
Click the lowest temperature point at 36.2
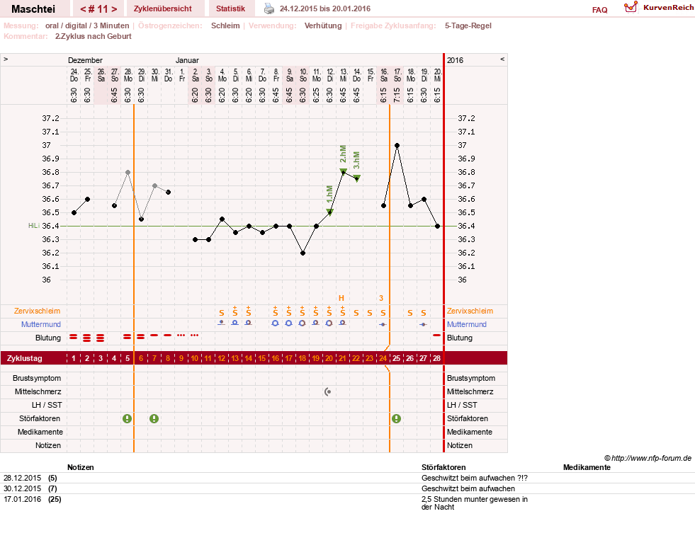pos(303,253)
